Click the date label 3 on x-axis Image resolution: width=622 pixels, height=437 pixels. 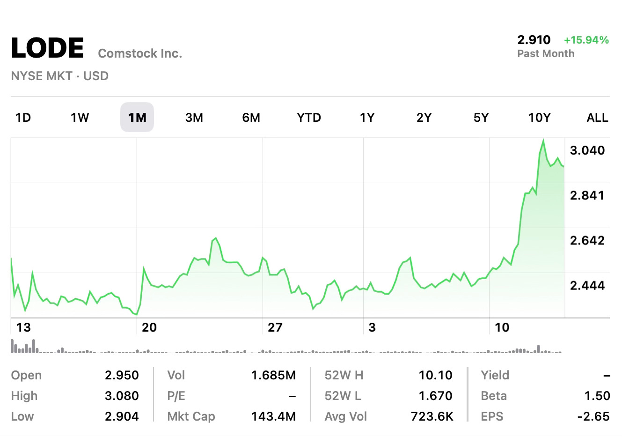(372, 327)
